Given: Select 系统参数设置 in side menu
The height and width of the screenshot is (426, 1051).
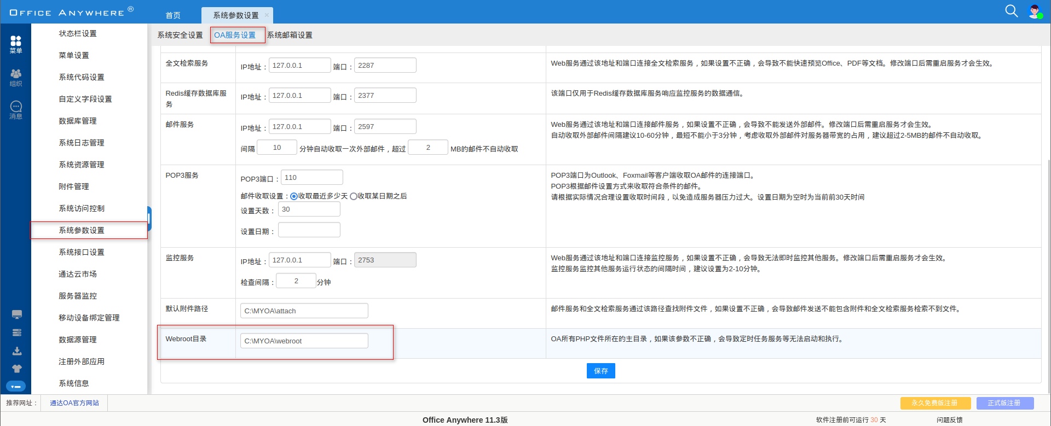Looking at the screenshot, I should (x=82, y=230).
